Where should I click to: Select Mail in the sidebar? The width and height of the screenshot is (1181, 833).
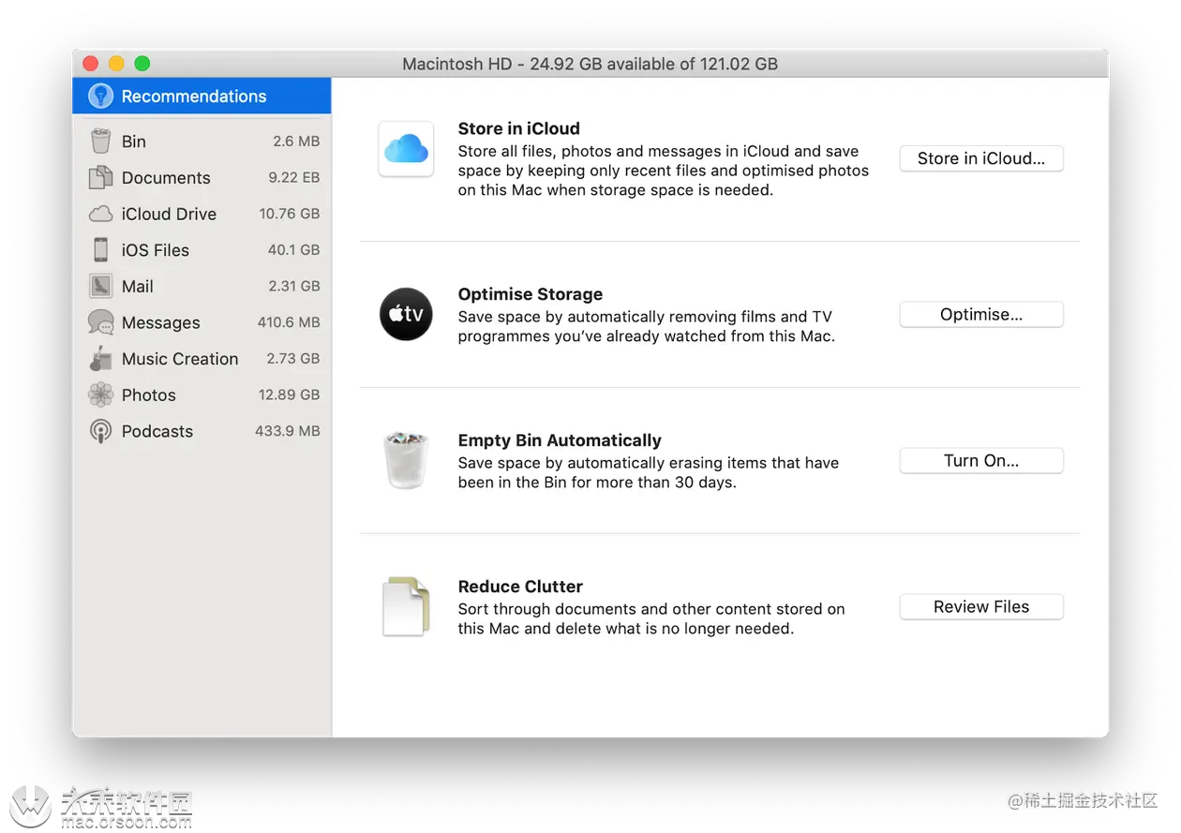[x=202, y=287]
